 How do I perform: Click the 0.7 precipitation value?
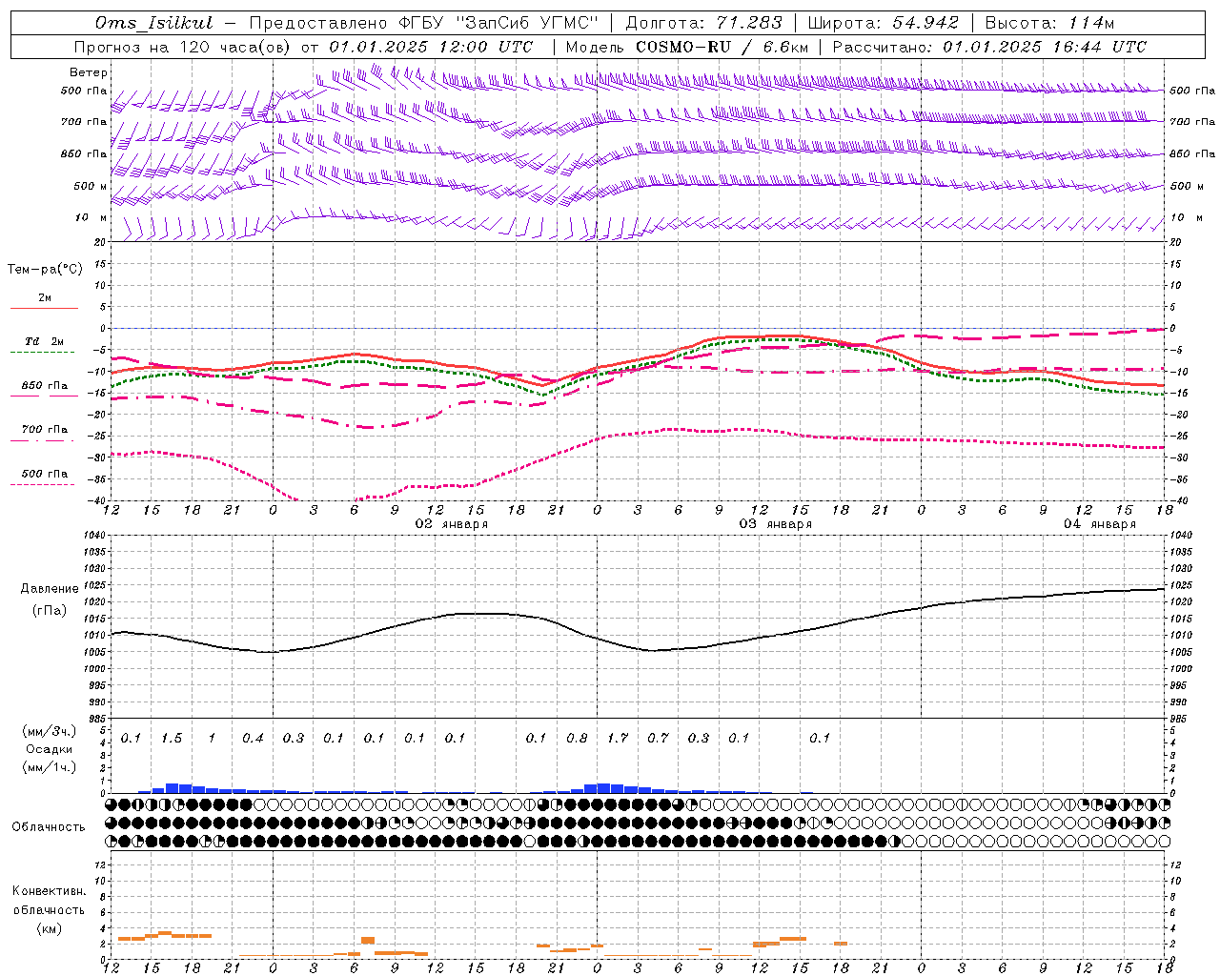(658, 739)
